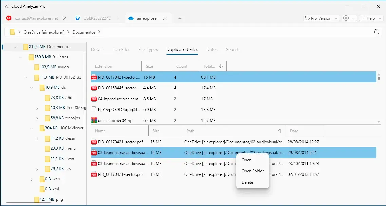Collapse the Documentos tree folder
The image size is (386, 206).
[x=15, y=47]
